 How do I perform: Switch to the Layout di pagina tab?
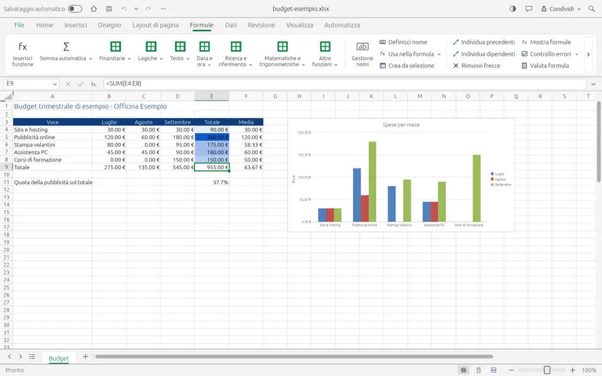[156, 25]
